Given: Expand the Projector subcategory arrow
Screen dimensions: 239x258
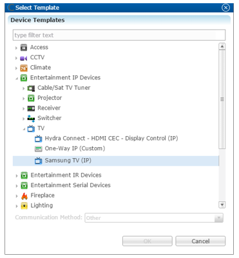Looking at the screenshot, I should coord(23,99).
